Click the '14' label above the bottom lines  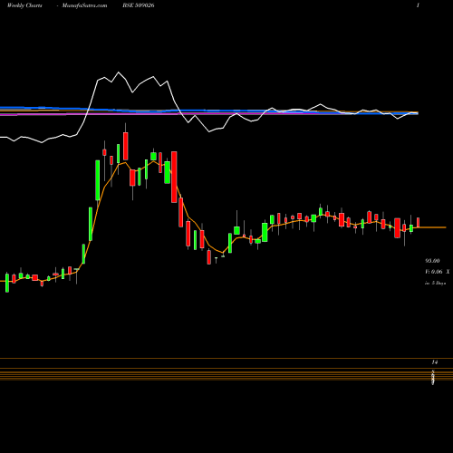435,361
